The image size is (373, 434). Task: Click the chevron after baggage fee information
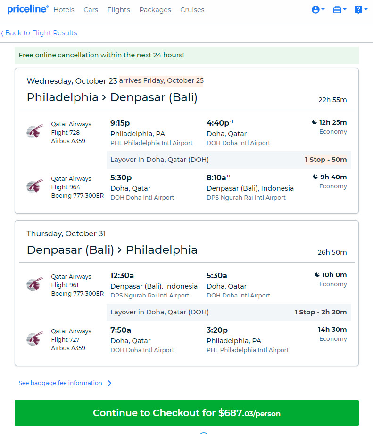pyautogui.click(x=110, y=383)
